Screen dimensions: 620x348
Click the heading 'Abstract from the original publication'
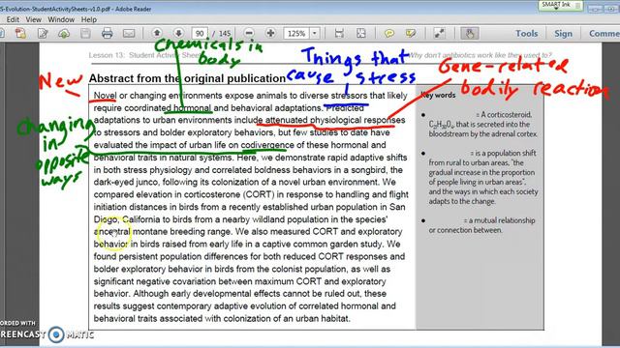point(187,78)
